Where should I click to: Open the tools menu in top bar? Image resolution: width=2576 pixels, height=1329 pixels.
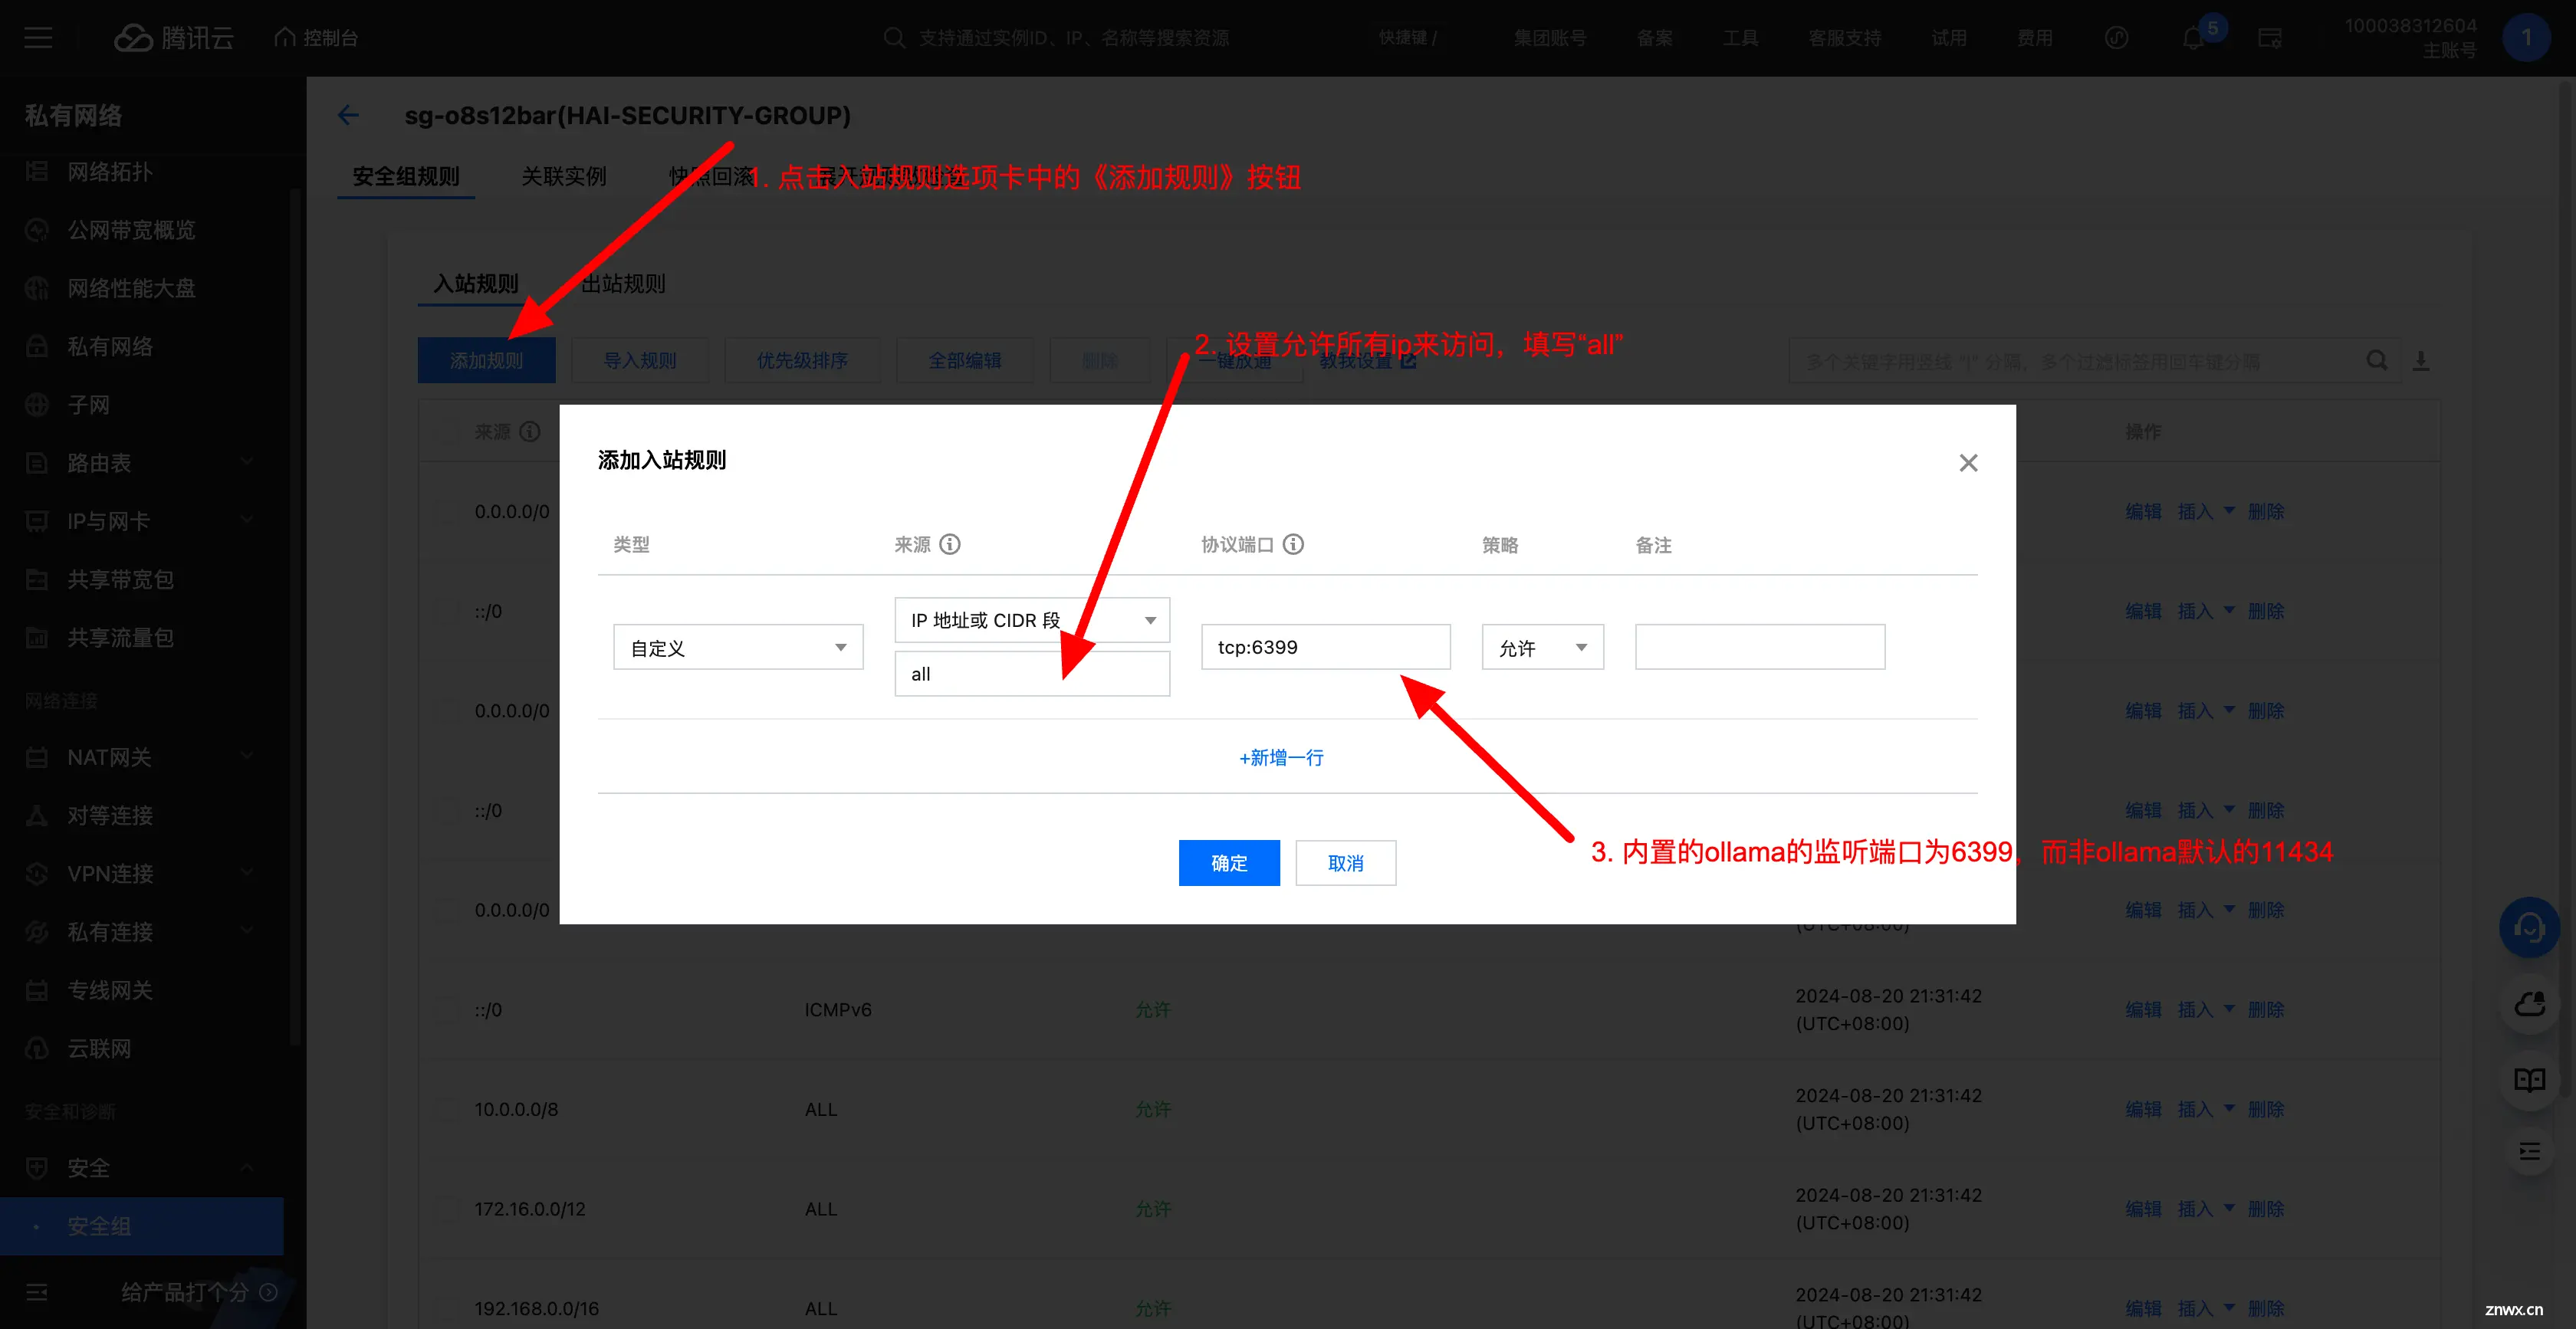coord(1740,38)
